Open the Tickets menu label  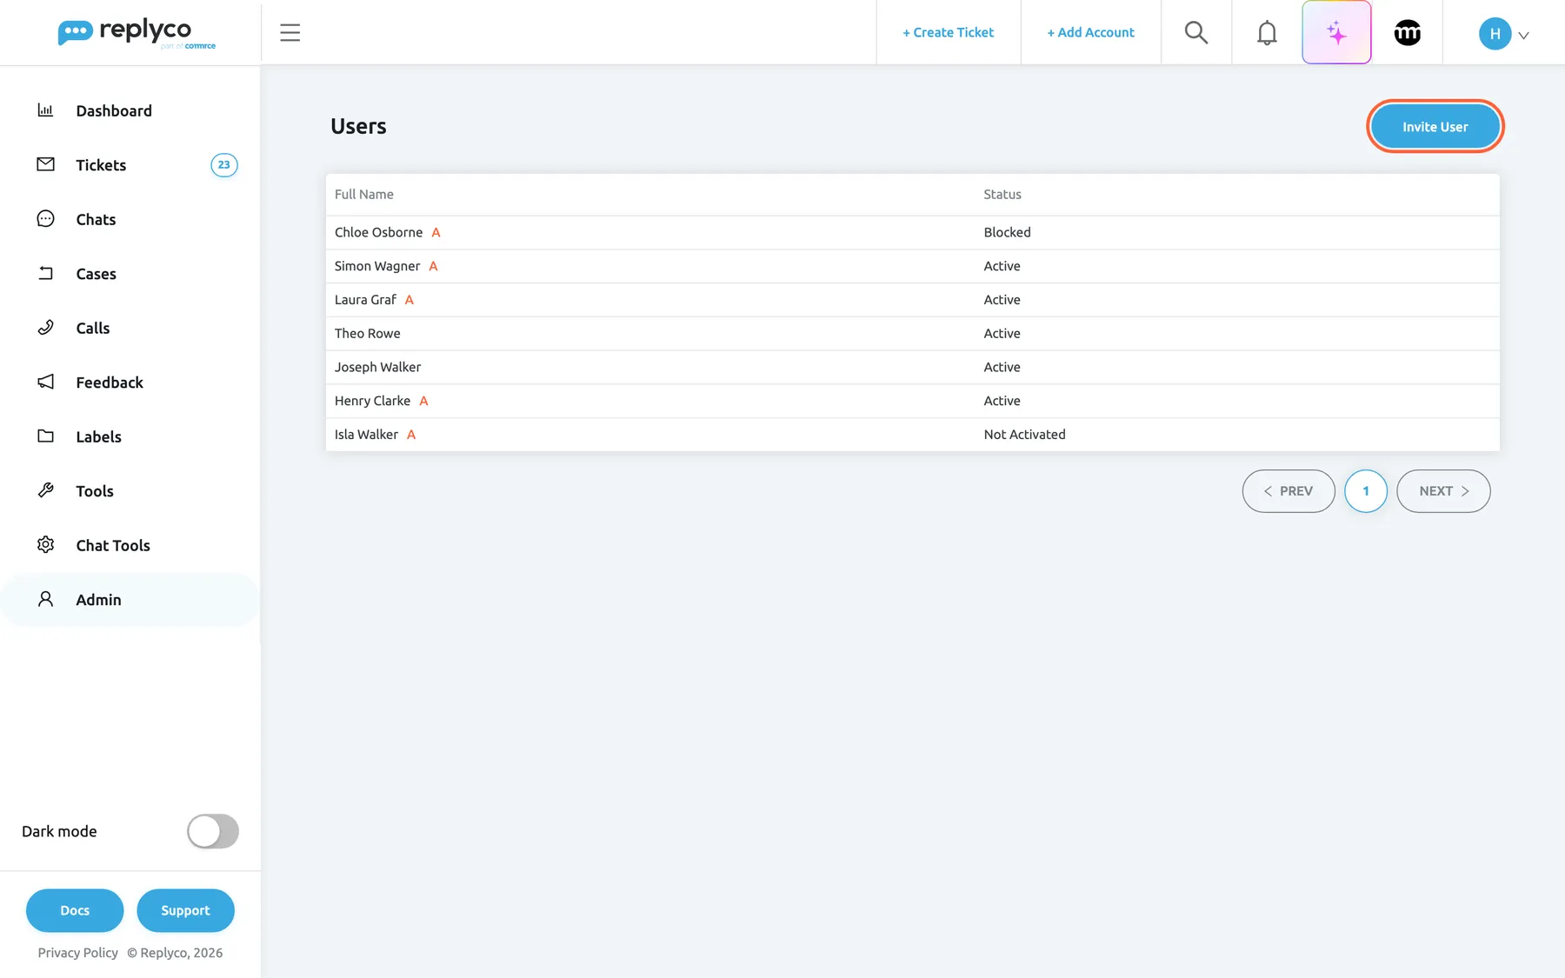tap(101, 165)
